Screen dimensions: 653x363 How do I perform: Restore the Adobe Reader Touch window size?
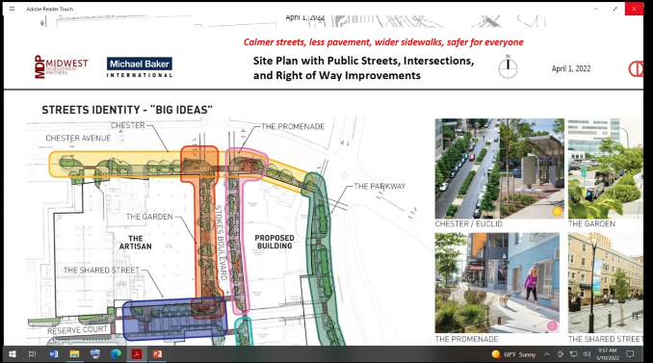tap(615, 9)
